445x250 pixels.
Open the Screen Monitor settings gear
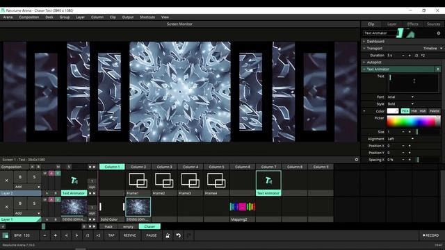coord(357,160)
